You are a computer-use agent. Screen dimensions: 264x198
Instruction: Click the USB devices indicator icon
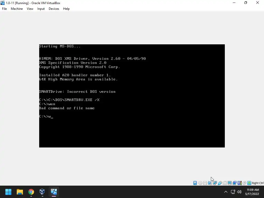pyautogui.click(x=220, y=183)
